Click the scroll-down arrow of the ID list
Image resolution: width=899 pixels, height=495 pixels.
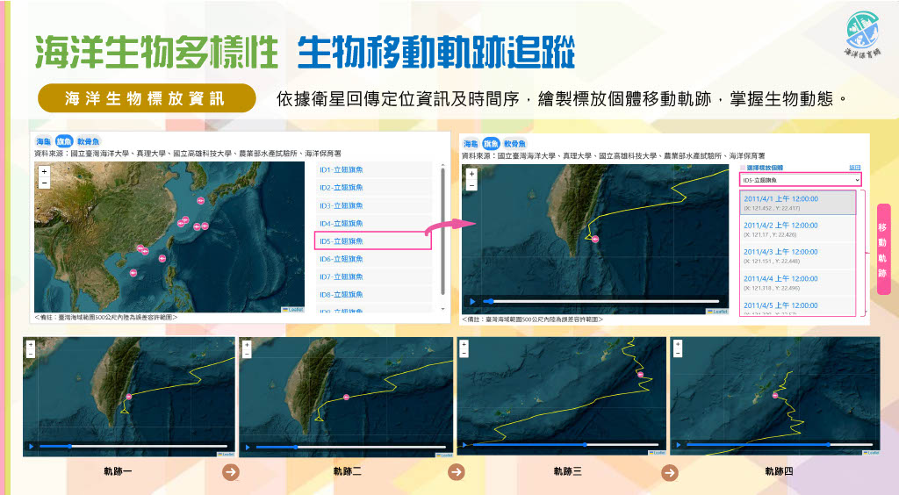click(x=442, y=309)
